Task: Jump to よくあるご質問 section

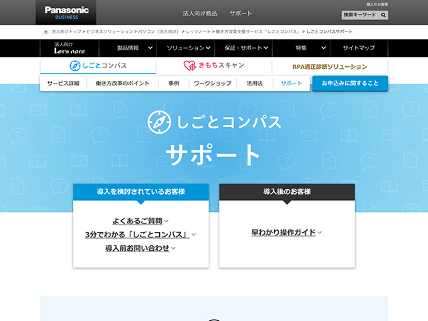Action: [x=137, y=221]
